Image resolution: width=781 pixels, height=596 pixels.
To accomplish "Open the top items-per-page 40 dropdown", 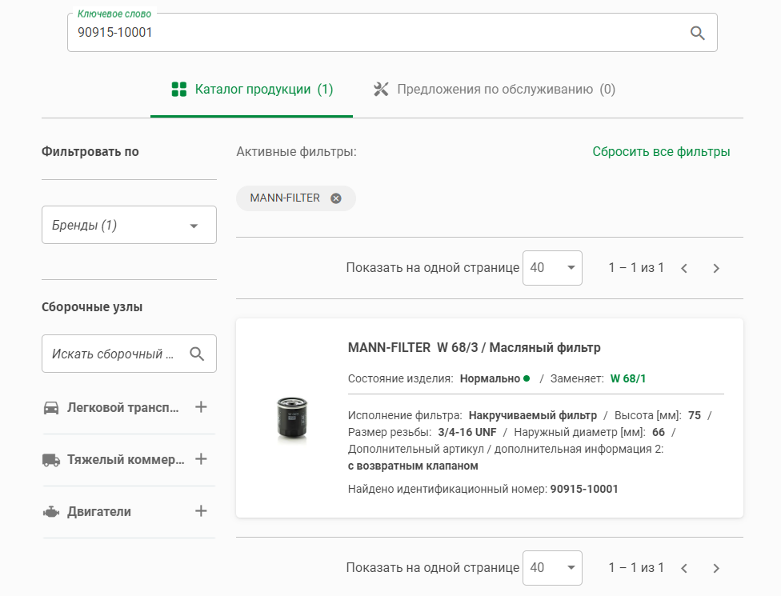I will [552, 268].
